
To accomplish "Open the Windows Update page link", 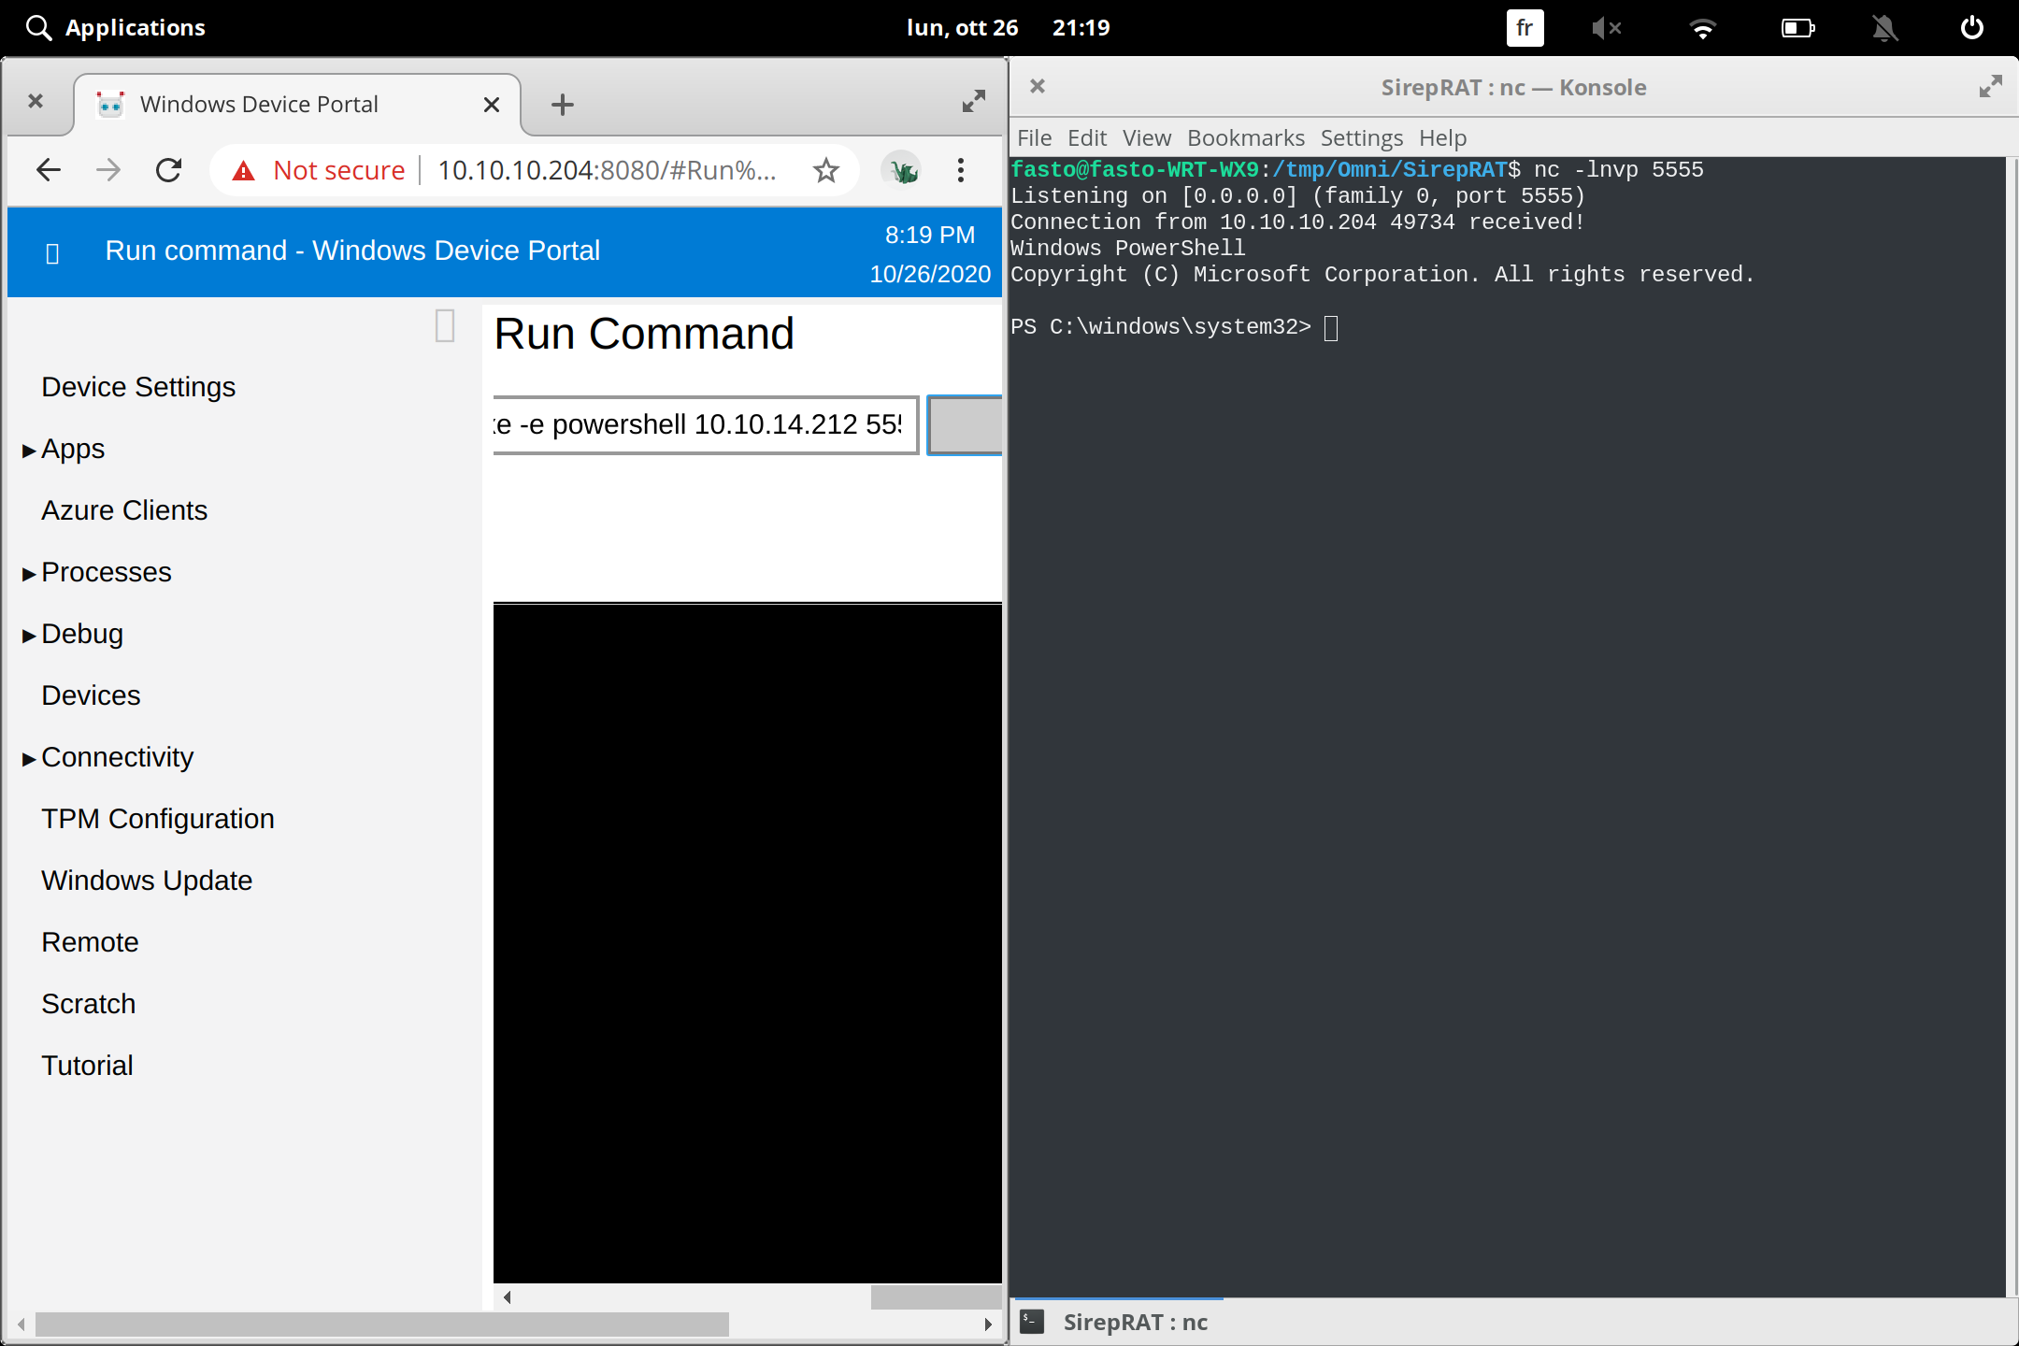I will [x=147, y=881].
